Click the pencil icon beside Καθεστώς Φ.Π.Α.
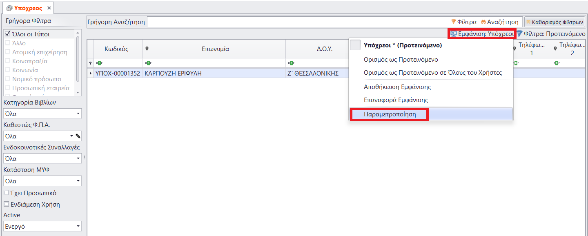Screen dimensions: 588x236 pos(78,136)
